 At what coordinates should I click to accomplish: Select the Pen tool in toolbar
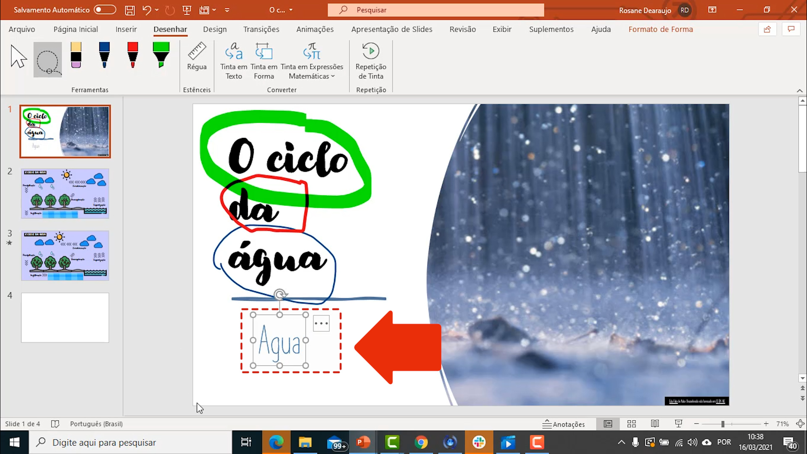click(x=104, y=55)
